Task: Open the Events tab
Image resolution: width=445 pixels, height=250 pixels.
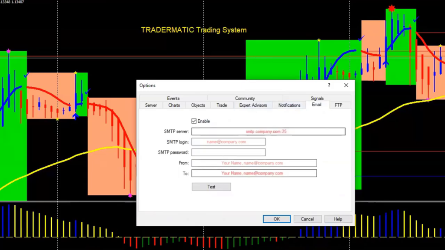Action: 173,99
